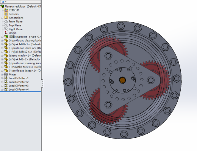Click the panel collapse handle on splitter
Screen dimensions: 197x151
[x=42, y=83]
